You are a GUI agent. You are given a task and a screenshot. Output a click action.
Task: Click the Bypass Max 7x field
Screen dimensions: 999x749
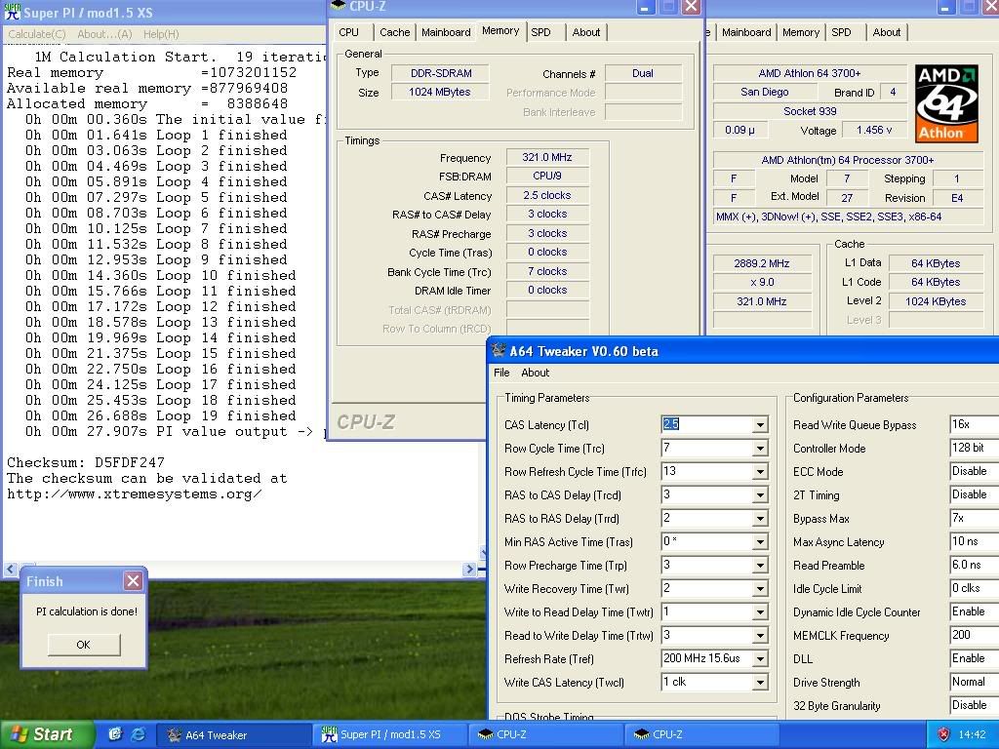(975, 519)
